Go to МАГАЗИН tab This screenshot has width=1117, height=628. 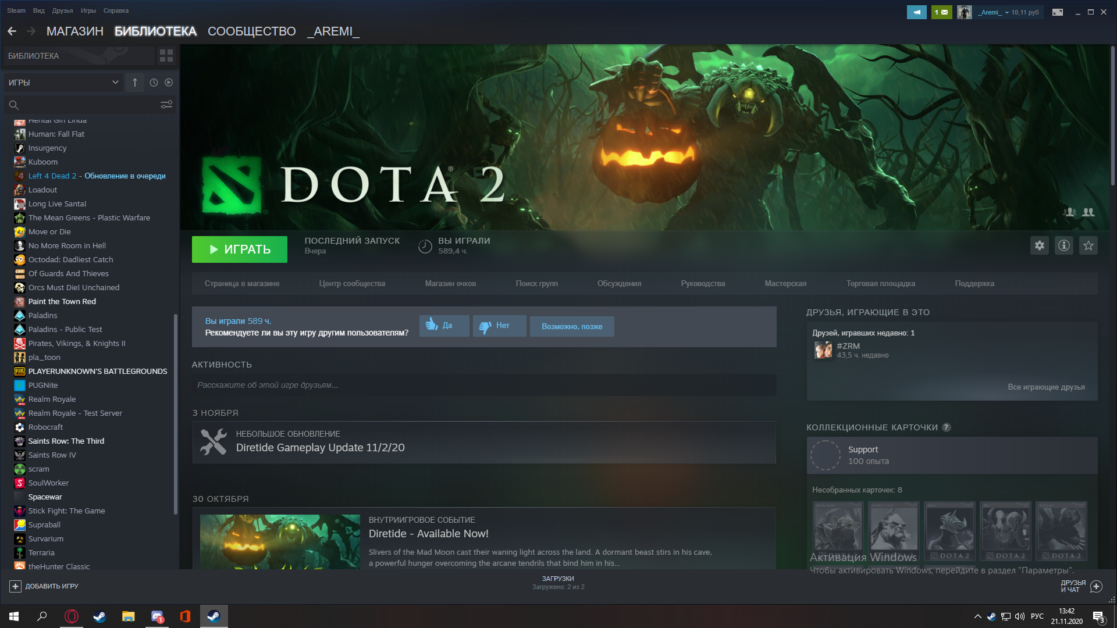click(75, 31)
